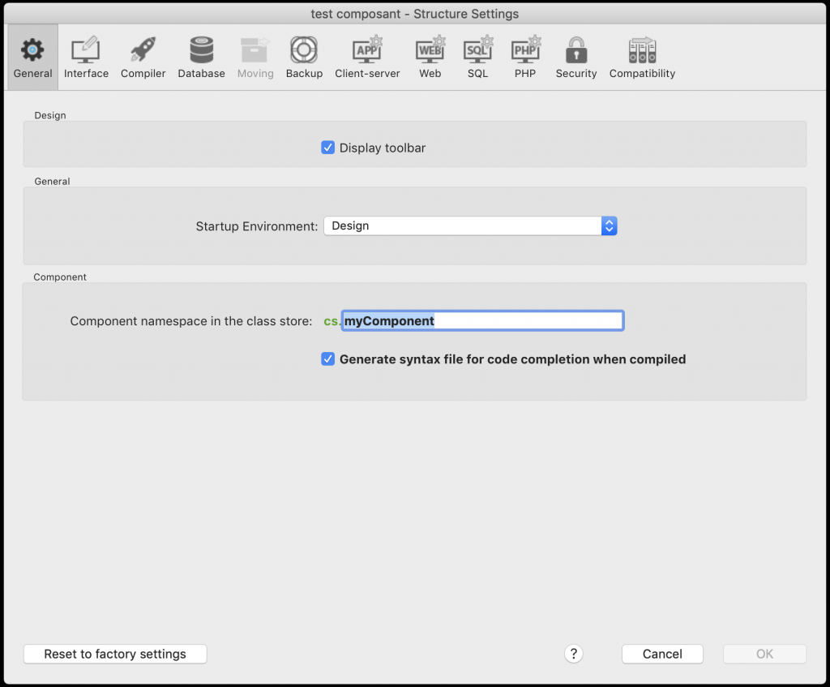Open the PHP settings page
Viewport: 830px width, 687px height.
pos(525,58)
